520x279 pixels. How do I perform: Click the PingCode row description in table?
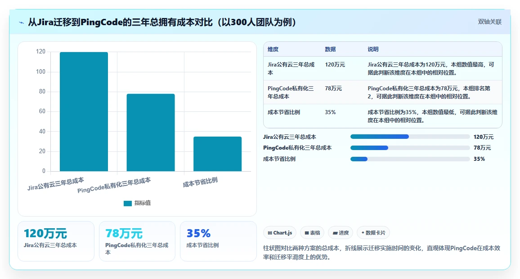429,93
